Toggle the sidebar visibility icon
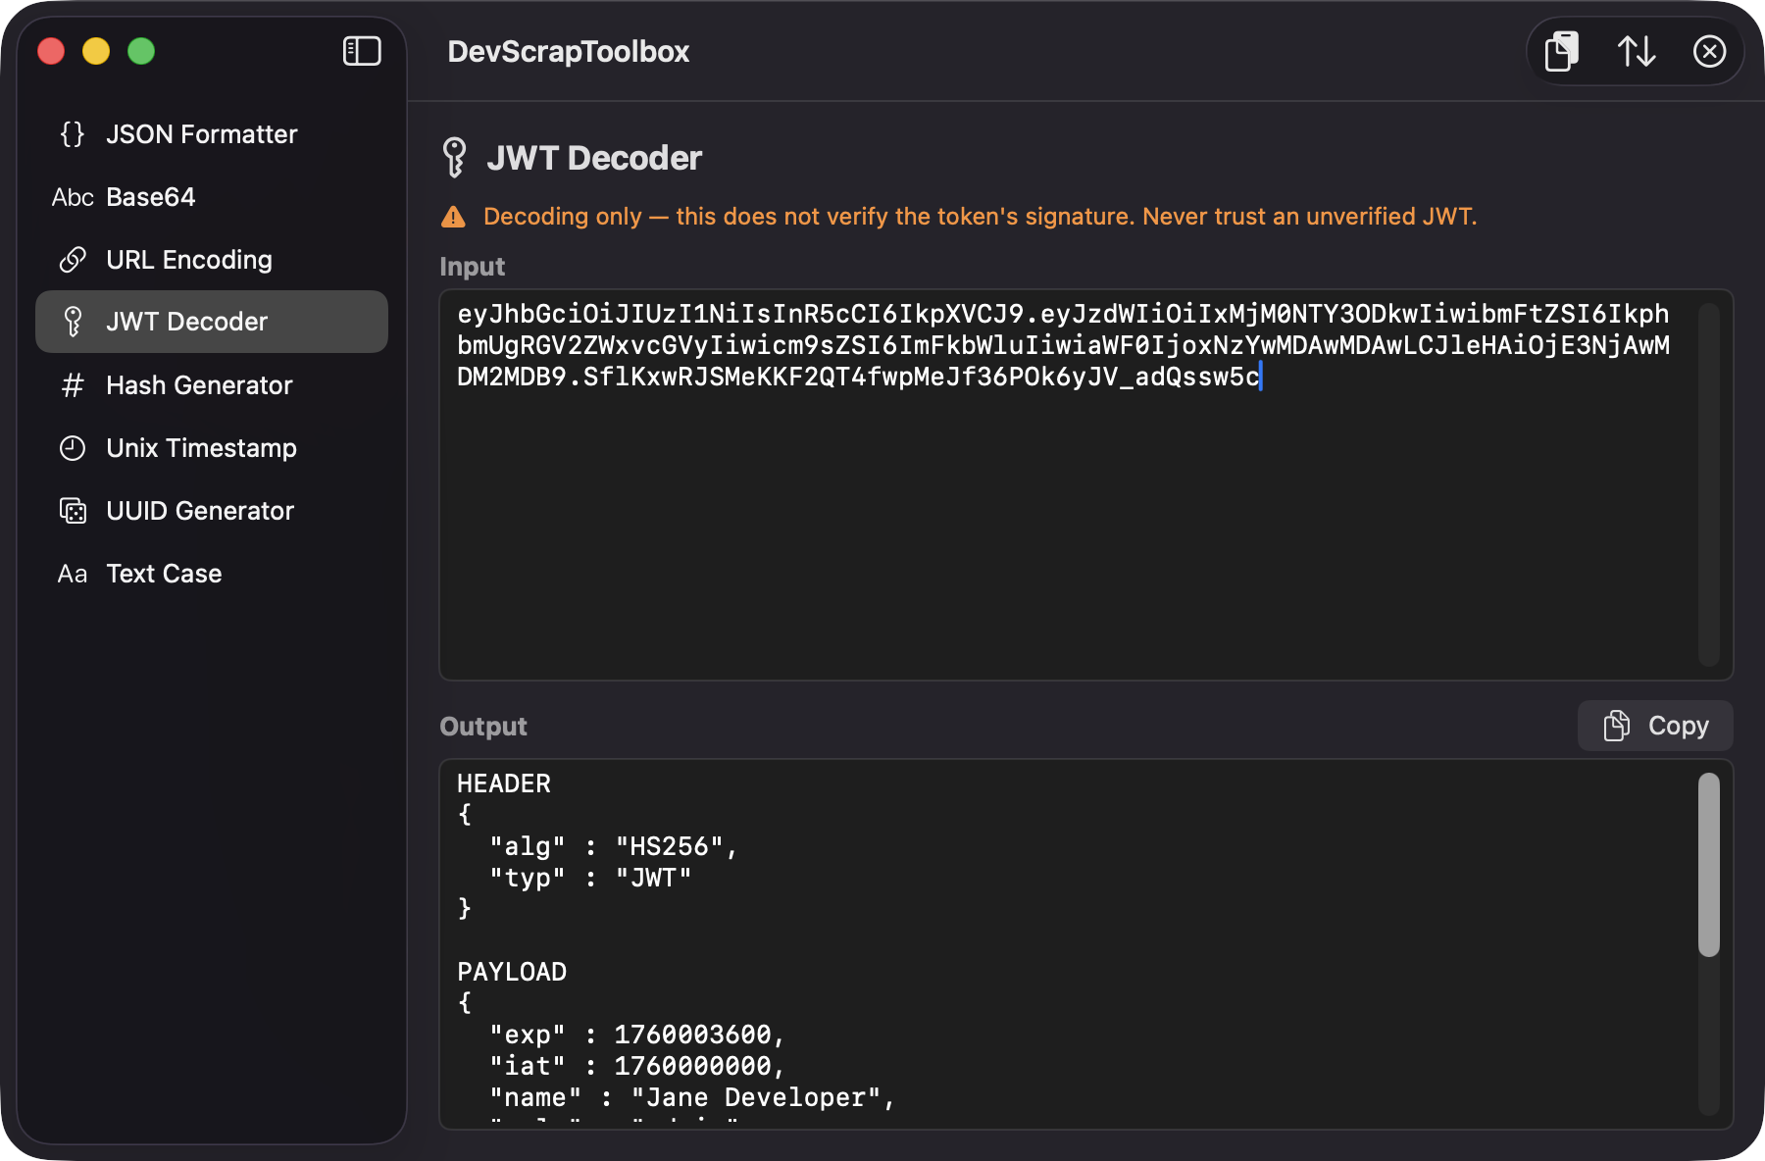The image size is (1765, 1161). (362, 51)
